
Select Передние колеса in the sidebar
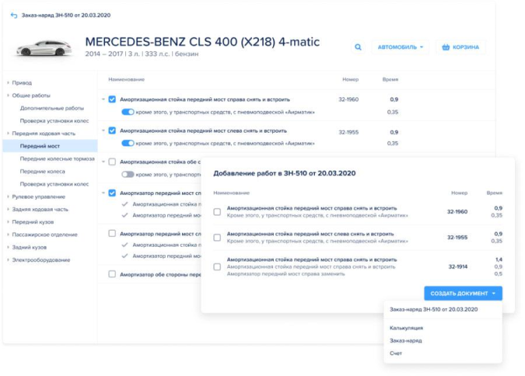pyautogui.click(x=42, y=171)
